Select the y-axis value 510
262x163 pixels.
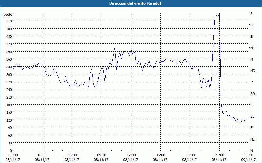(x=9, y=21)
